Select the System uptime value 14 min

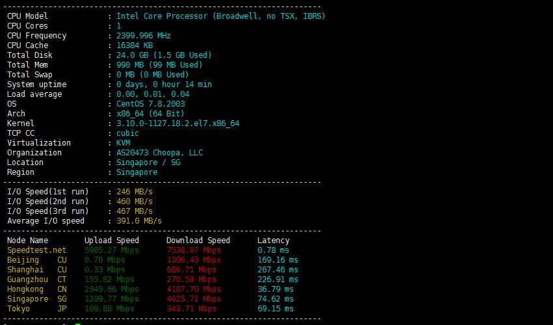[198, 84]
